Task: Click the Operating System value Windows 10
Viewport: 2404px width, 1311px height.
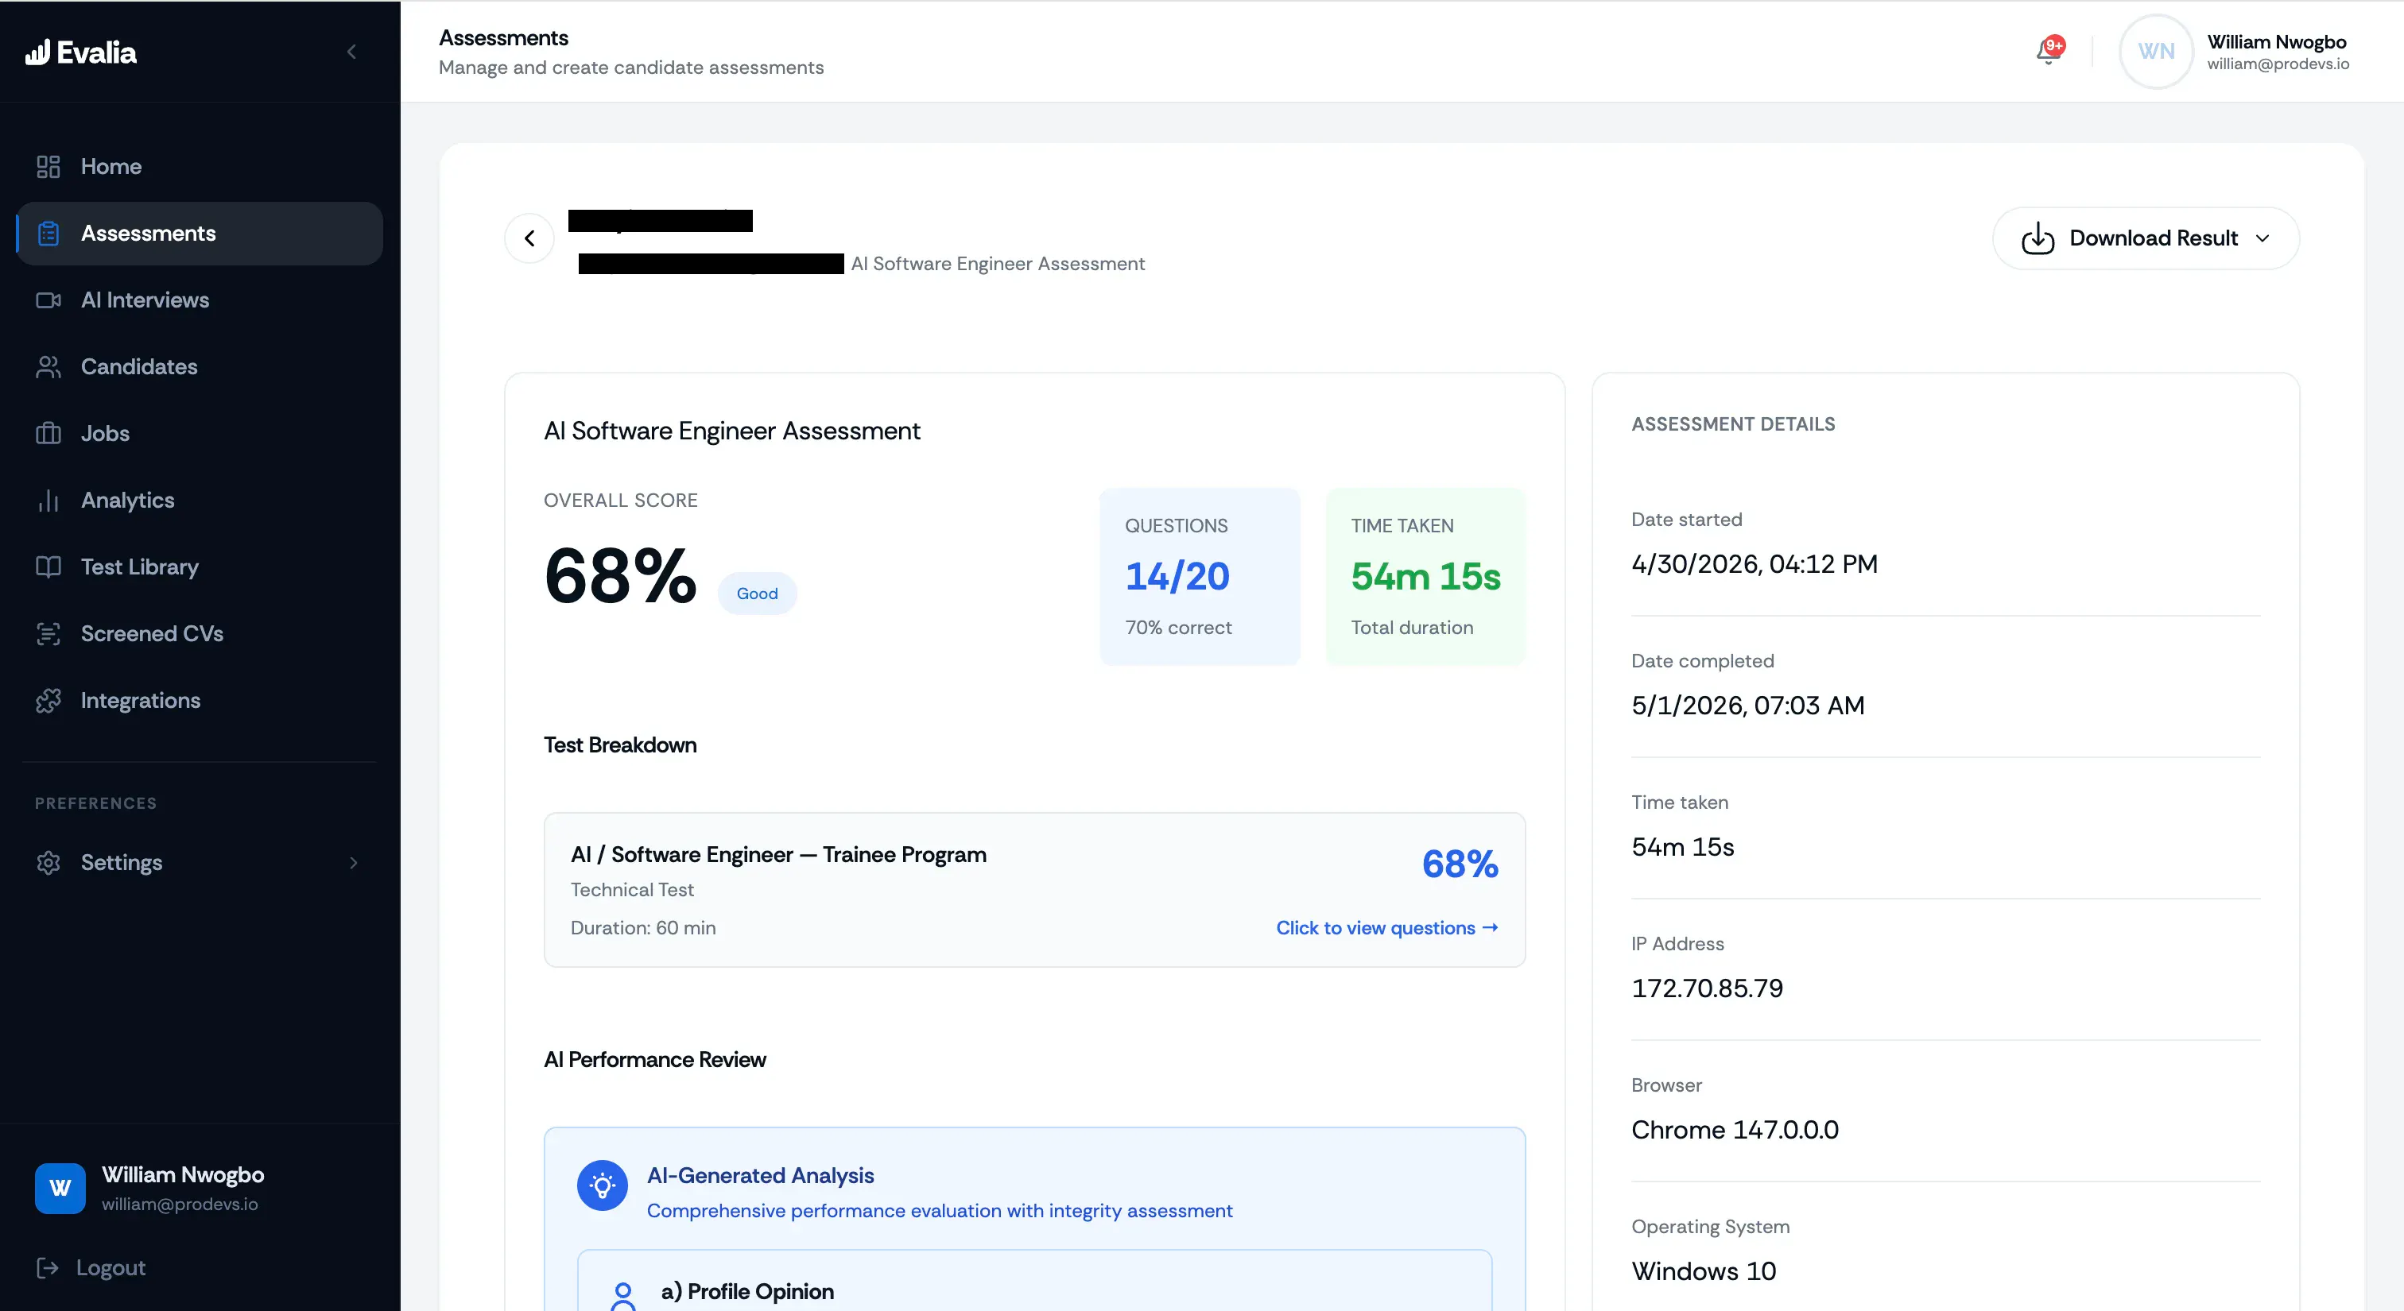Action: point(1703,1271)
